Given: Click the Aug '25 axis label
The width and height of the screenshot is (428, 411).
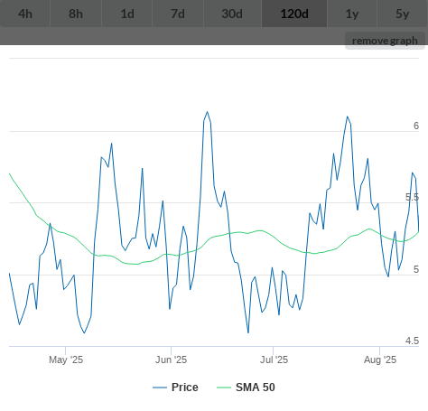Looking at the screenshot, I should [380, 360].
